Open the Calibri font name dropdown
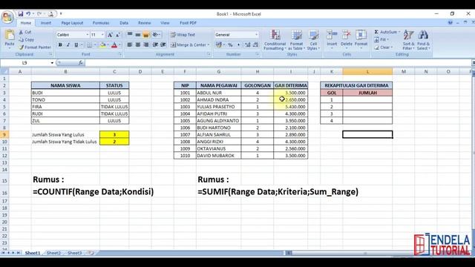This screenshot has width=475, height=267. [88, 35]
